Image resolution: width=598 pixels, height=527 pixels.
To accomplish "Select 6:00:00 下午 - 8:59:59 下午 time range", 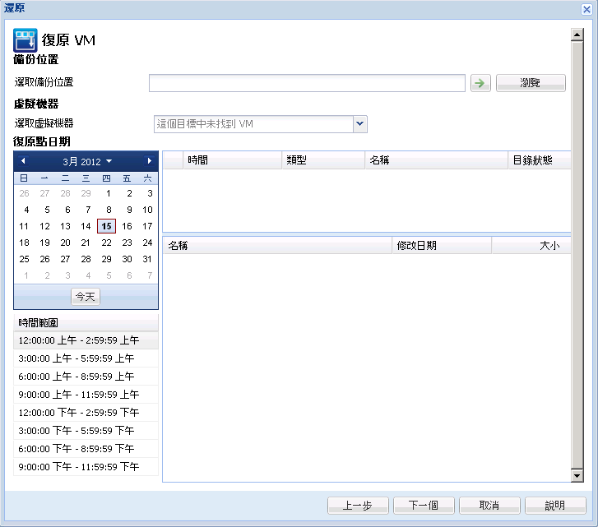I will (x=86, y=449).
